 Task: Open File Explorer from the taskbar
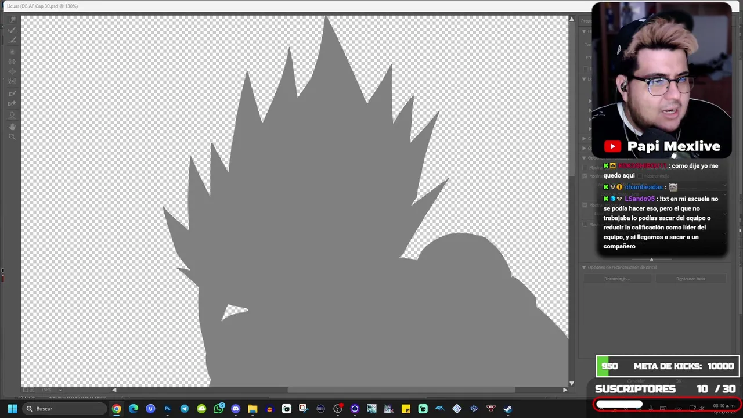click(x=253, y=409)
